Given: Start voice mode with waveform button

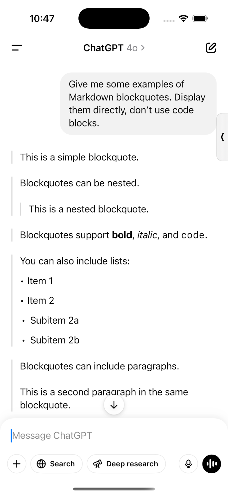Looking at the screenshot, I should [x=212, y=463].
